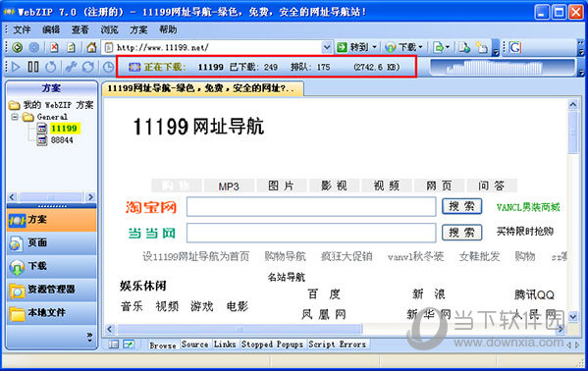Click the green Back navigation icon
The width and height of the screenshot is (588, 371).
[18, 47]
